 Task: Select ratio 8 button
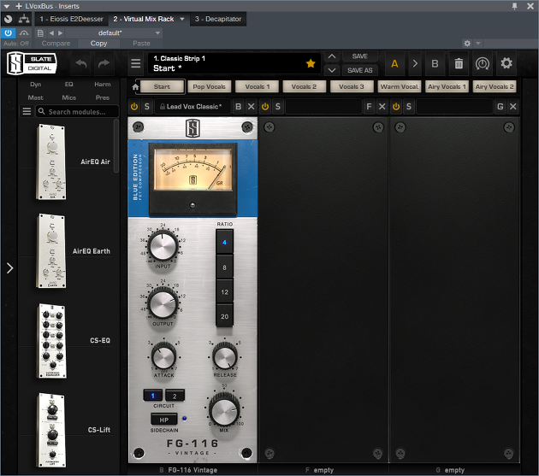[x=224, y=267]
